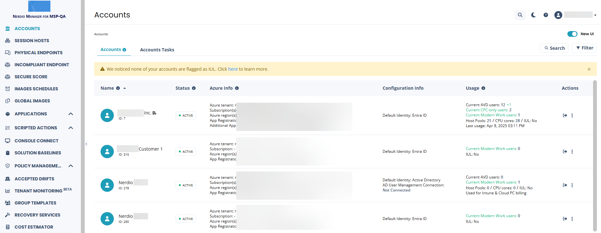Click the info icon next to Azure Info
Image resolution: width=601 pixels, height=233 pixels.
click(x=237, y=88)
